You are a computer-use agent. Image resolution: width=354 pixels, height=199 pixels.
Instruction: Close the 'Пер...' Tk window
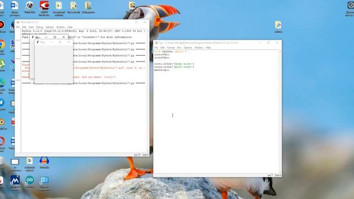(x=69, y=42)
